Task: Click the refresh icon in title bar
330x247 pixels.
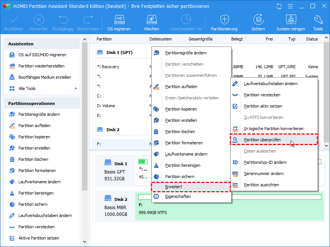Action: tap(279, 6)
